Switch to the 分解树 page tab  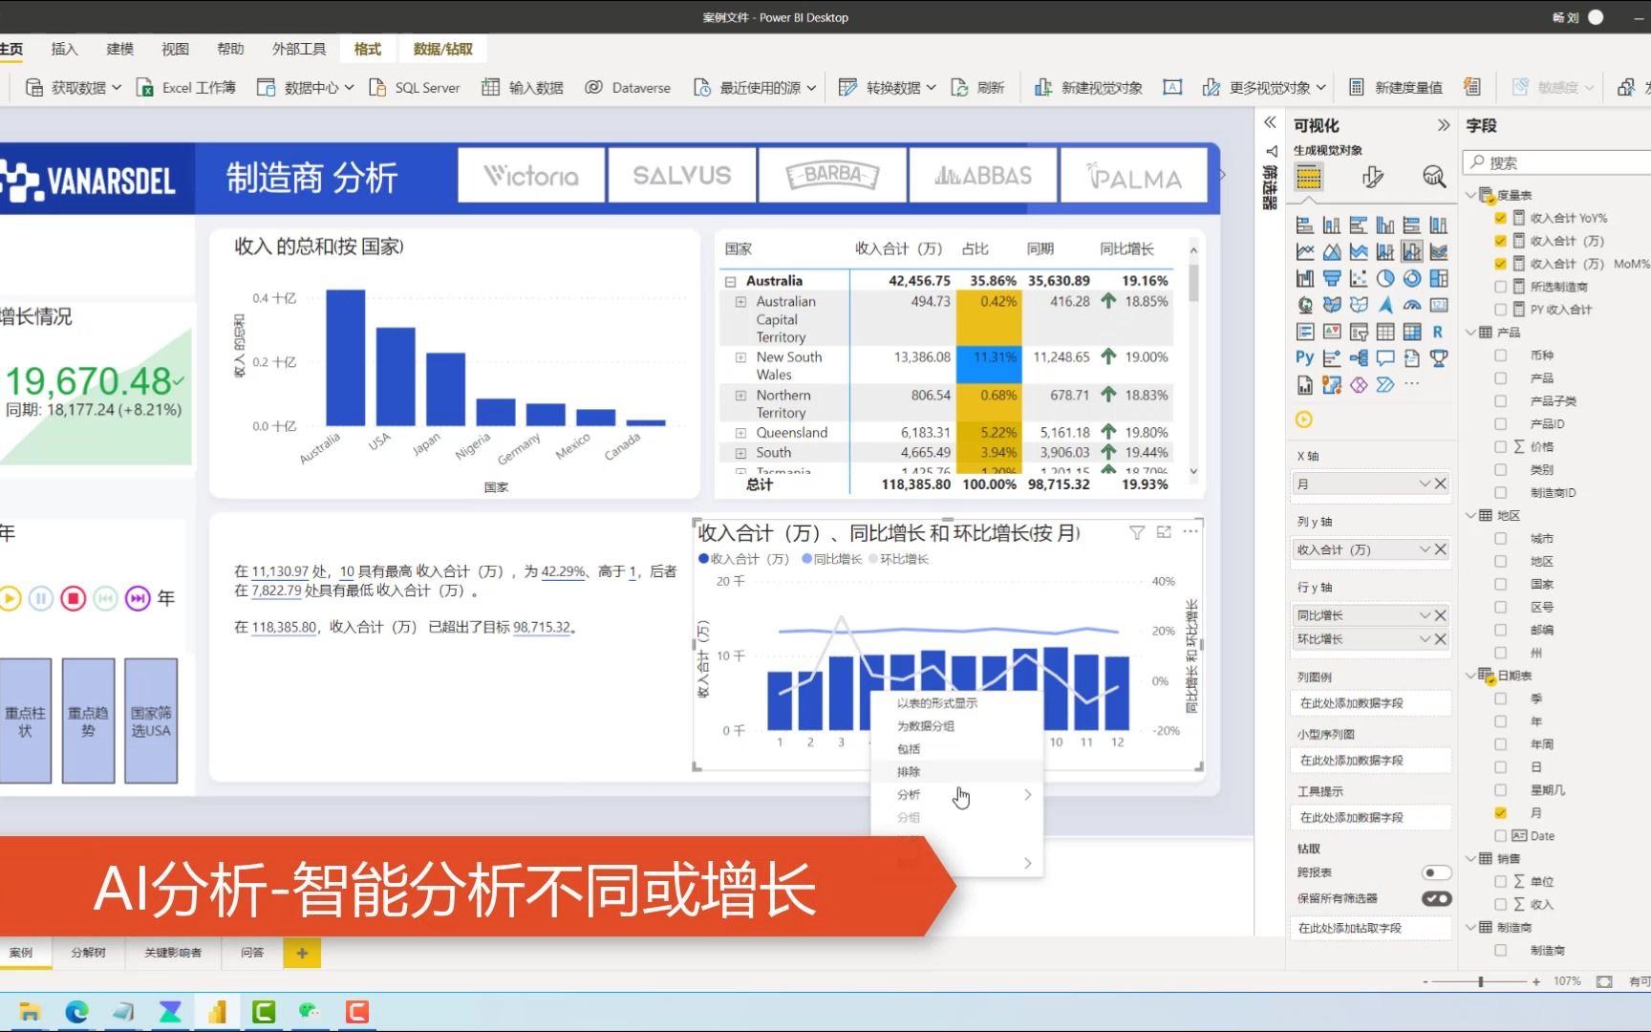tap(88, 953)
